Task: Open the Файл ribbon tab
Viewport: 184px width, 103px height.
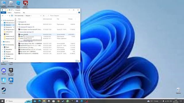Action: [3, 13]
